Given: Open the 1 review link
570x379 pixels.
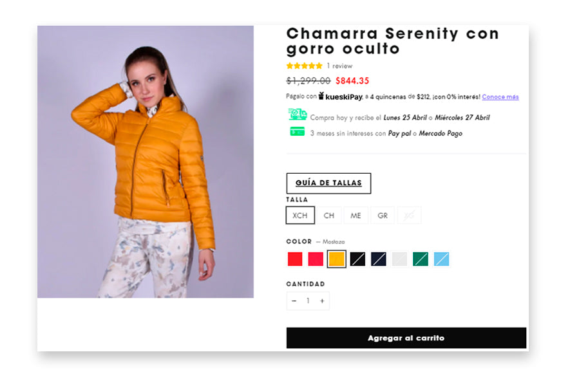Looking at the screenshot, I should tap(339, 66).
